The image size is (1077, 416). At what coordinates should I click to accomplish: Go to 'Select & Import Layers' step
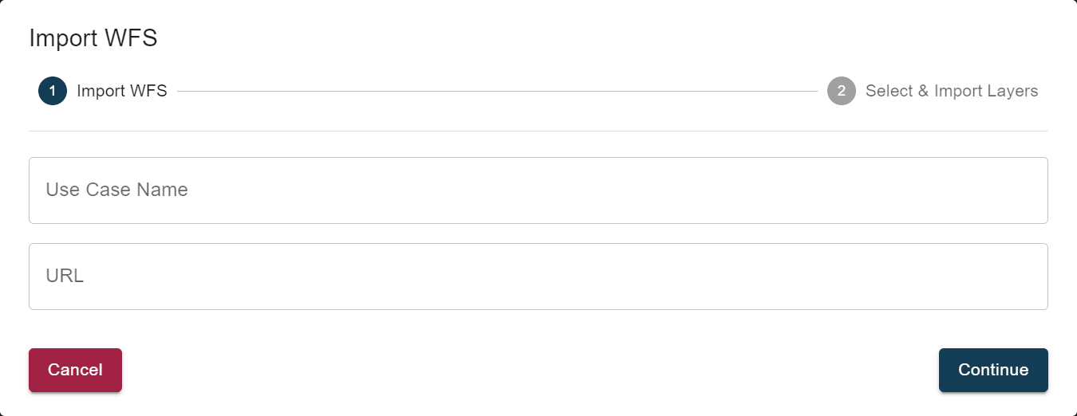tap(951, 91)
